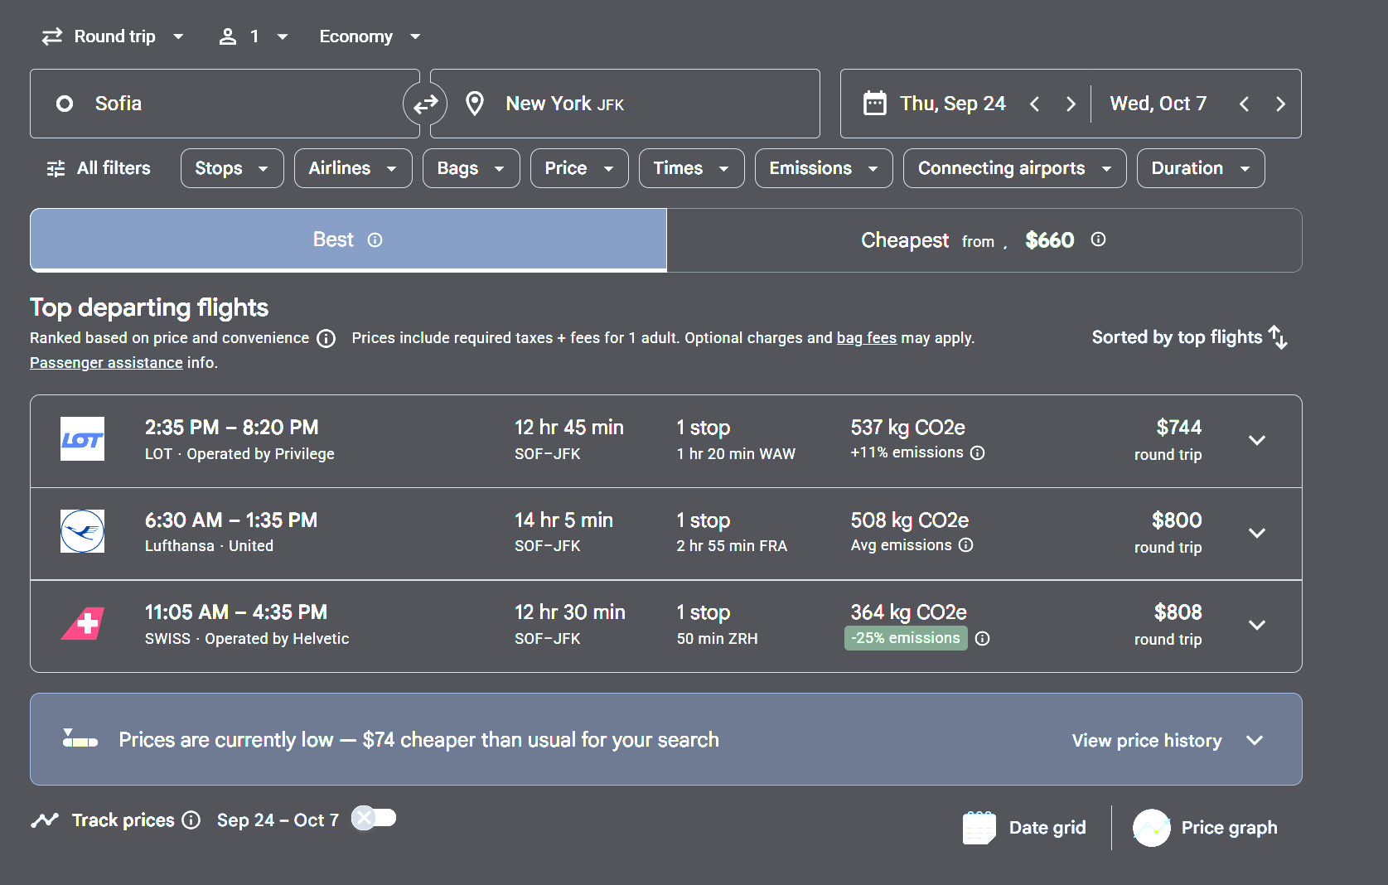Click the LOT airline logo
The width and height of the screenshot is (1388, 885).
click(x=82, y=439)
